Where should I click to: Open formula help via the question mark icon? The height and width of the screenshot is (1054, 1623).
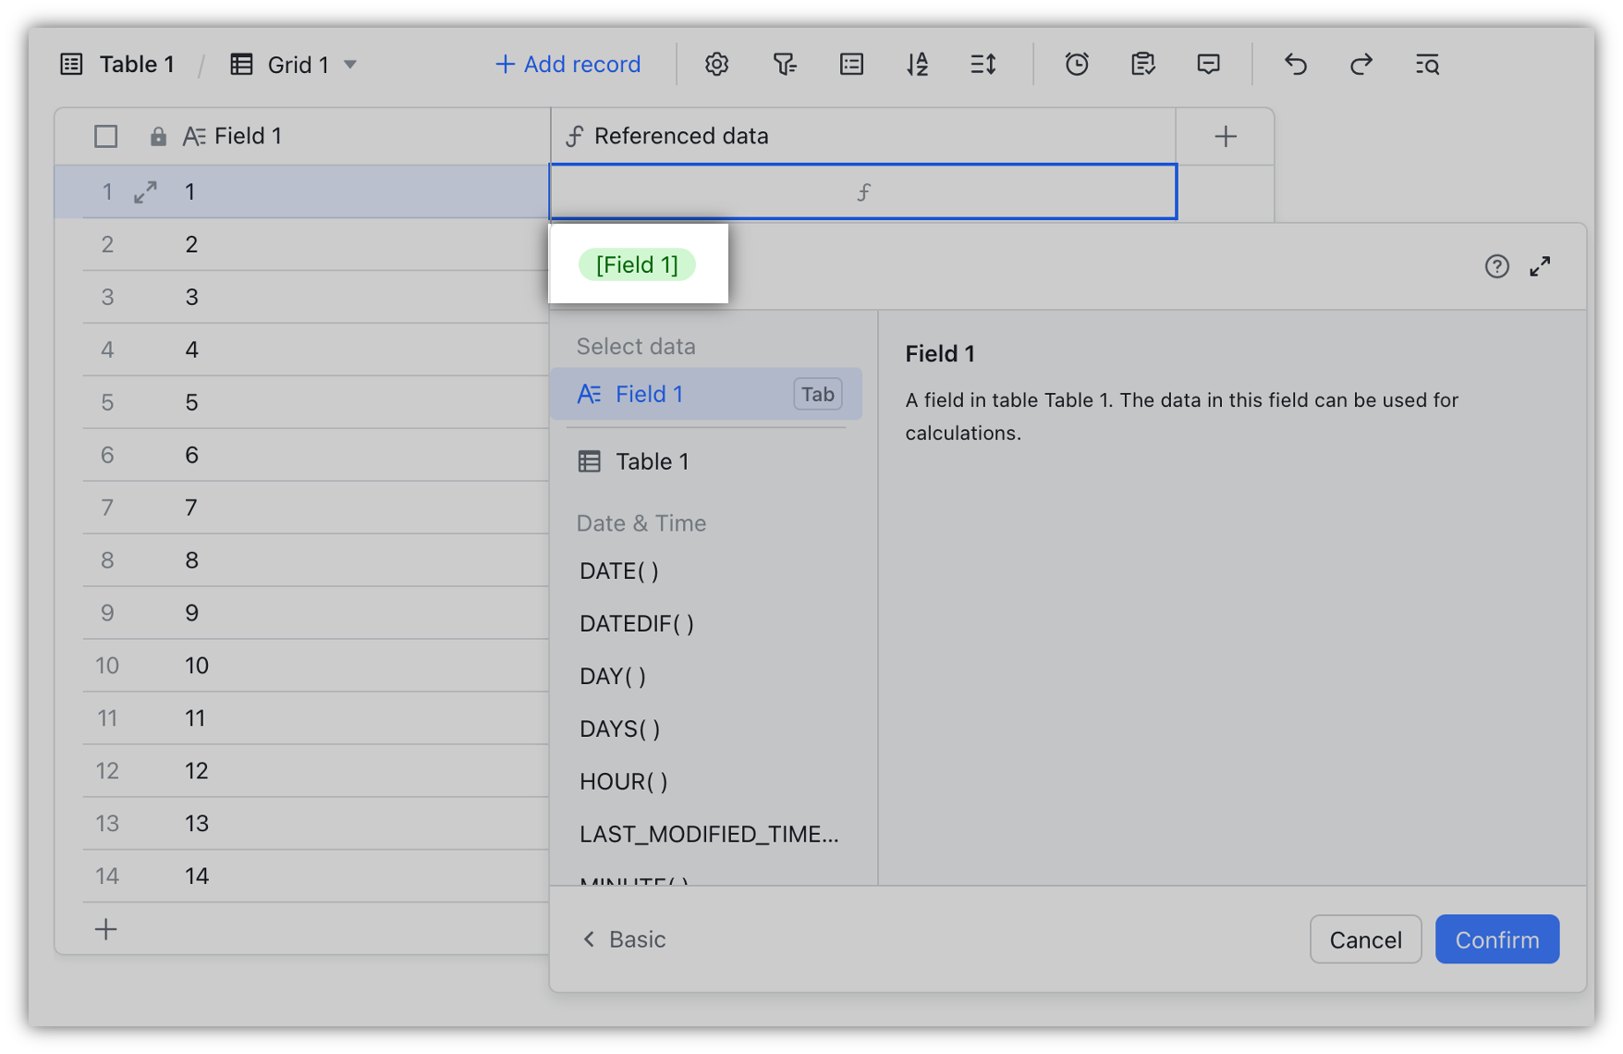point(1496,266)
